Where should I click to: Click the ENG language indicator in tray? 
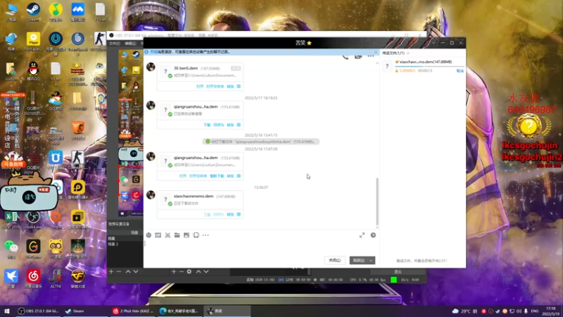(535, 311)
